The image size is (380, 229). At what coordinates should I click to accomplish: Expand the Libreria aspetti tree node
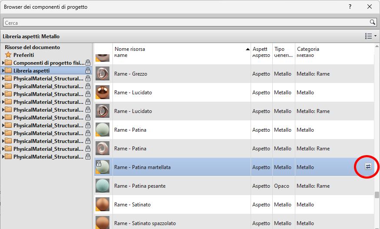coord(3,71)
